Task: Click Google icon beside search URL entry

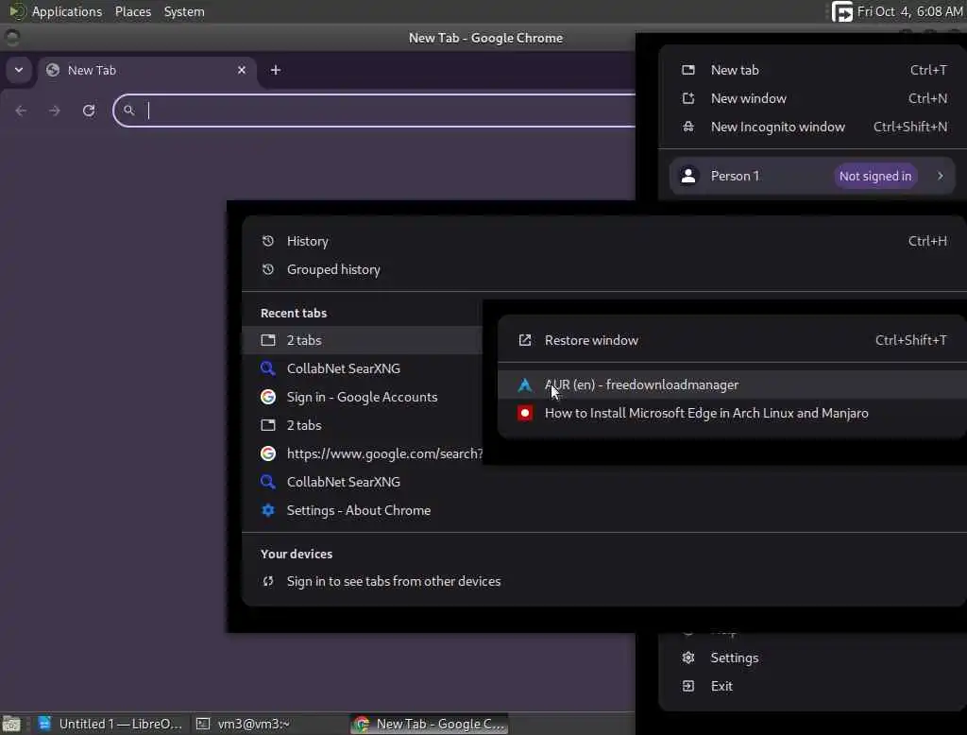Action: 267,453
